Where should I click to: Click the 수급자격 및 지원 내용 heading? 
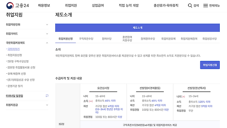(68, 79)
